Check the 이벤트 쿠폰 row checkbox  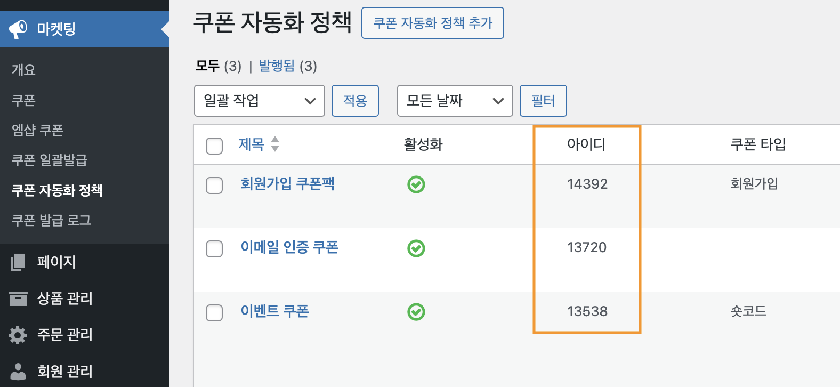(214, 312)
